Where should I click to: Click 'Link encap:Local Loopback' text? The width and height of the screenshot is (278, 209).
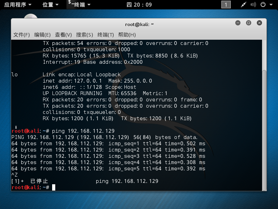coord(82,75)
